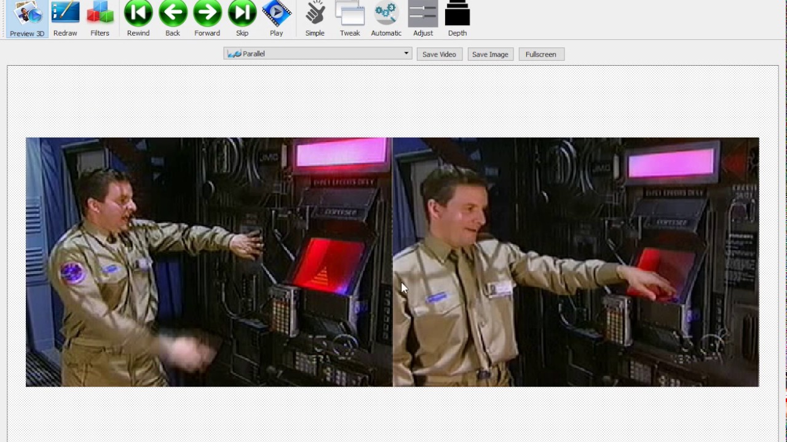Select the Simple conversion mode

tap(315, 19)
